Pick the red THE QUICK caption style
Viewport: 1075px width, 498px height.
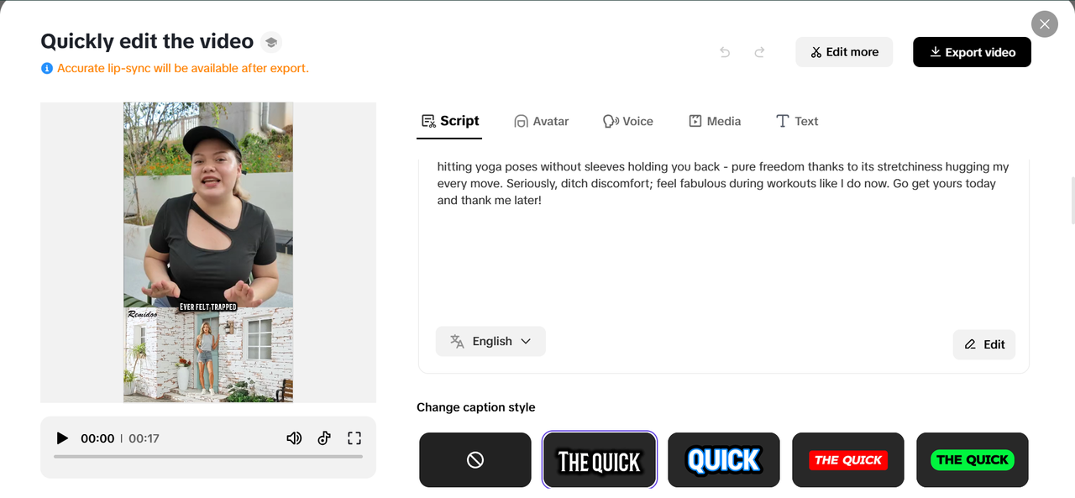(x=847, y=459)
